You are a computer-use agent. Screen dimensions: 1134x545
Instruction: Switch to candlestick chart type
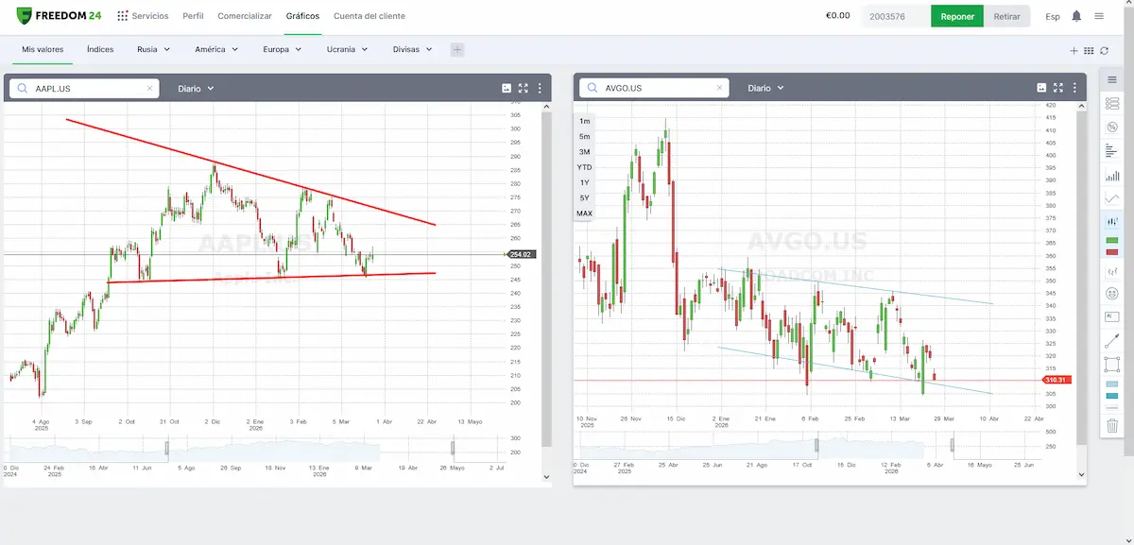coord(1112,221)
